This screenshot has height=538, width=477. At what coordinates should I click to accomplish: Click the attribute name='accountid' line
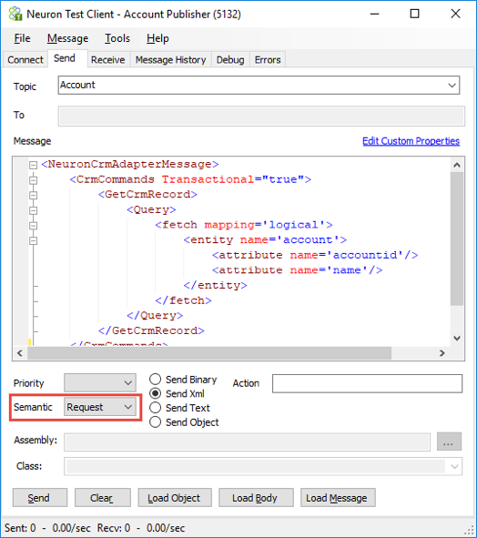pyautogui.click(x=315, y=255)
